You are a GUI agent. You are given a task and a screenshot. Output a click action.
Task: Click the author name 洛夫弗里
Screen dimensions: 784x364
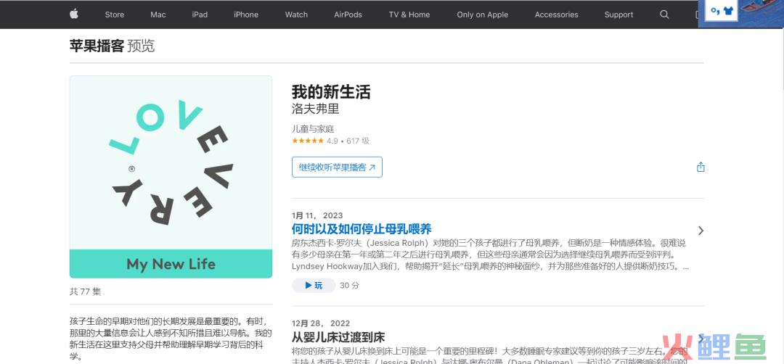coord(316,108)
